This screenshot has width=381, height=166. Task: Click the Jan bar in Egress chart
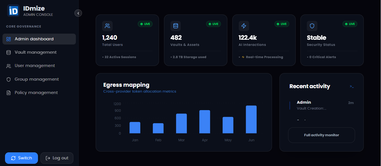click(x=135, y=128)
